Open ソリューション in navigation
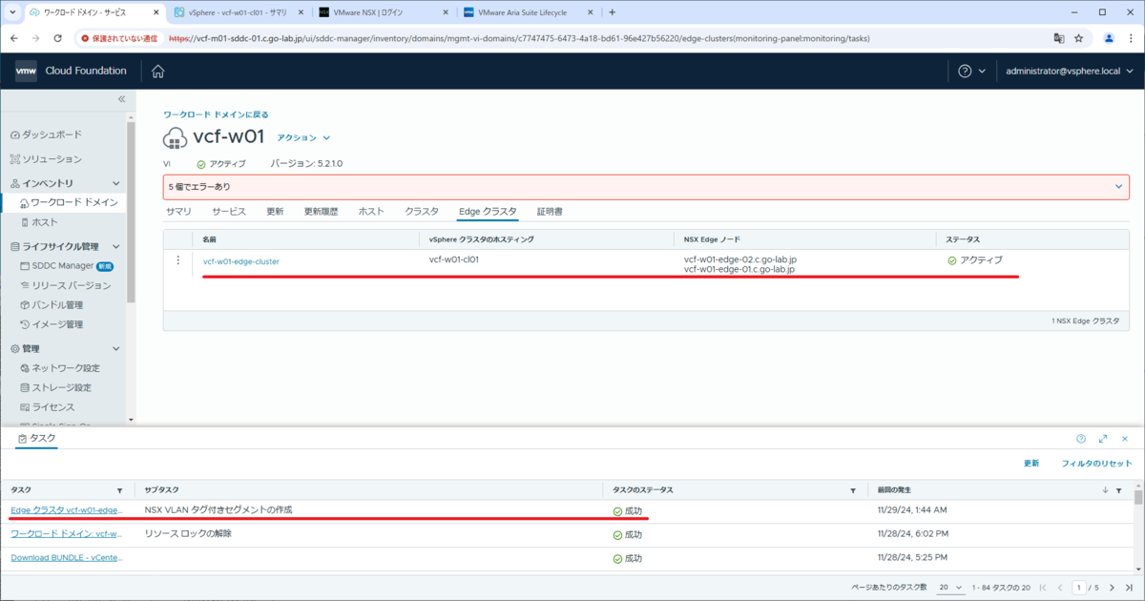 (x=52, y=159)
